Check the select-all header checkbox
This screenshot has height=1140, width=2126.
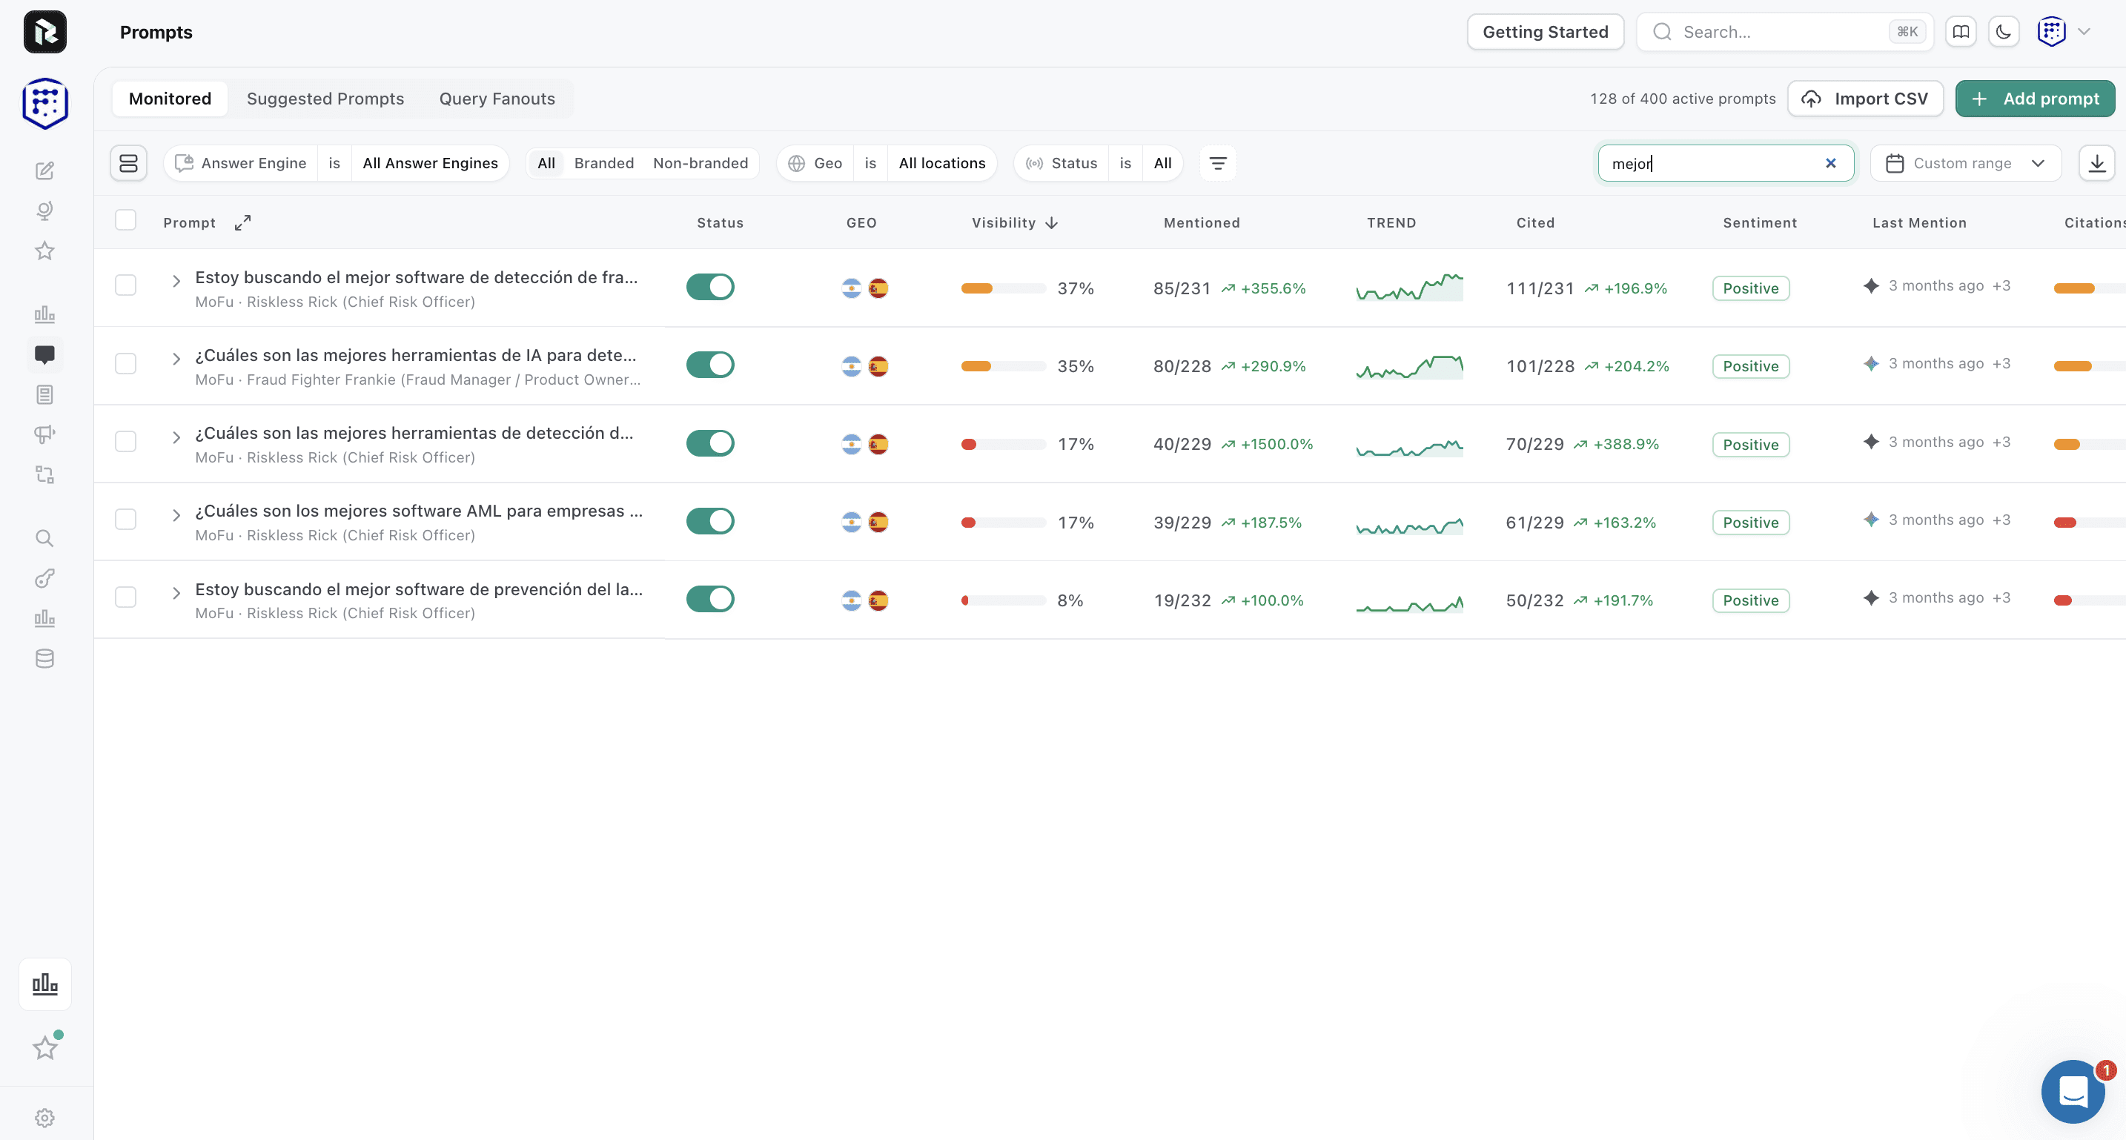click(x=125, y=220)
